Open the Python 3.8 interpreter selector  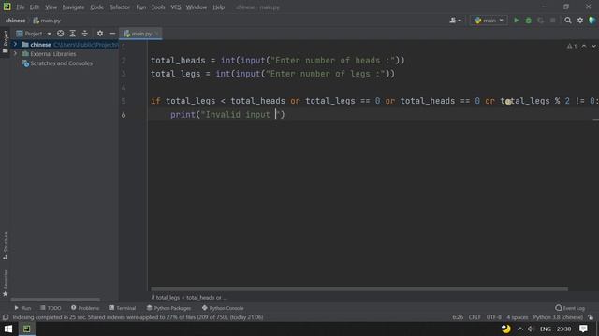click(x=558, y=317)
